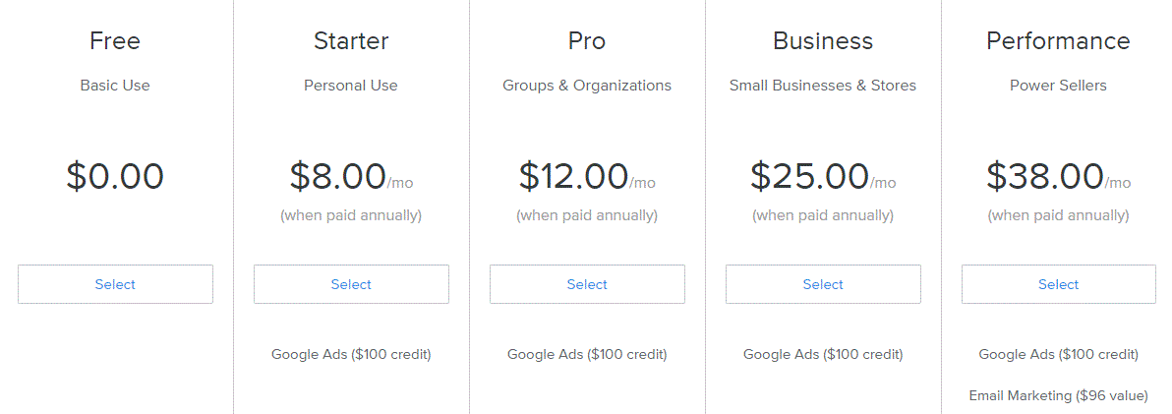Click the Free plan heading

click(x=115, y=40)
